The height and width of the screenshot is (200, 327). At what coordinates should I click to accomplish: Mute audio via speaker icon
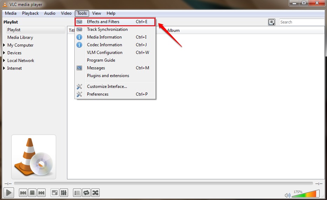click(x=288, y=195)
